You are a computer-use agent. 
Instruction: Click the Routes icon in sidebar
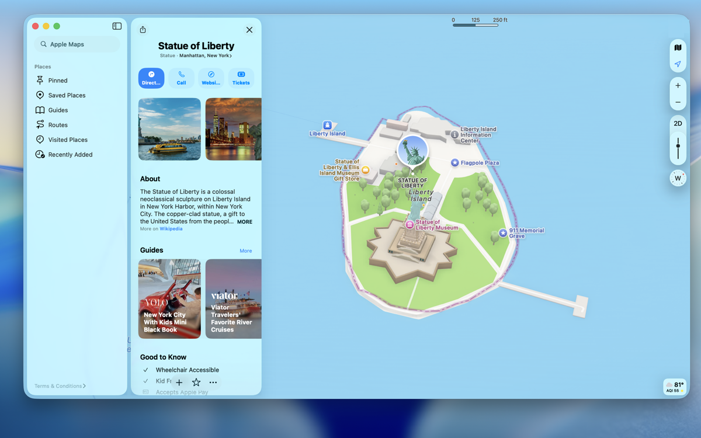(40, 124)
